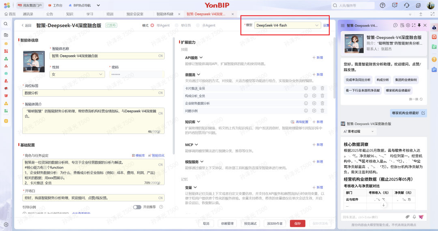Click the info icon for 卡片推送_全员
Image resolution: width=438 pixels, height=231 pixels.
point(306,88)
